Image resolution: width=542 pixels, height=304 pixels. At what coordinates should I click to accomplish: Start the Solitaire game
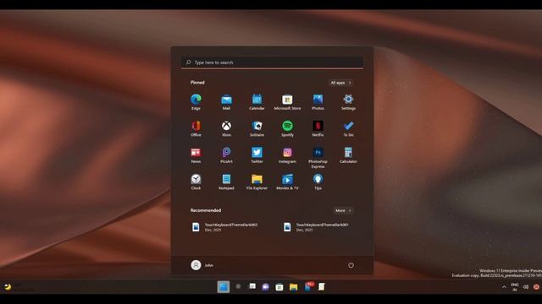click(x=257, y=128)
